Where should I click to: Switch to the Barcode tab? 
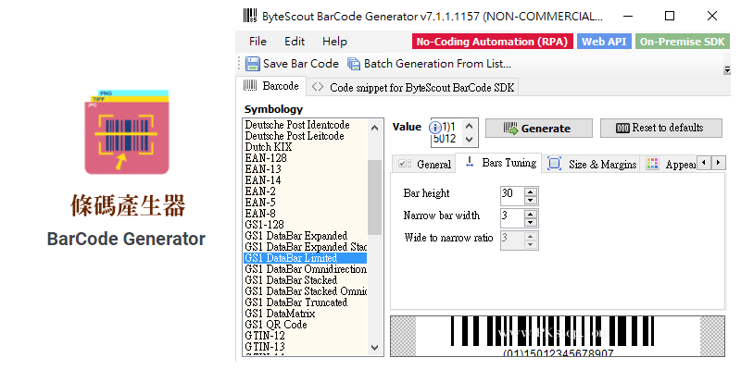point(270,86)
